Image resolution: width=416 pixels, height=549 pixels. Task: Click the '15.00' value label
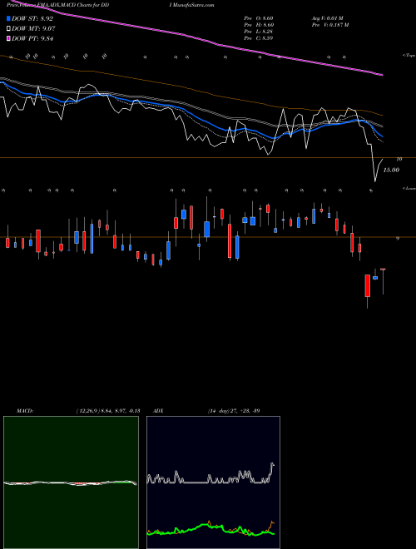391,171
